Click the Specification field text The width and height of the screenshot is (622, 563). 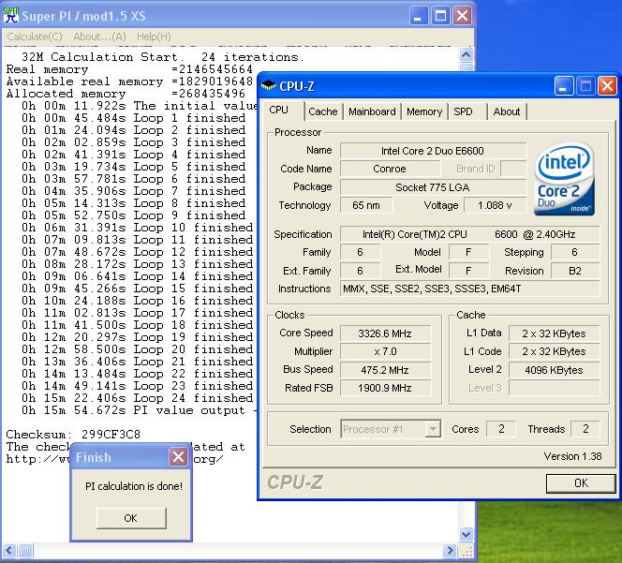(469, 234)
